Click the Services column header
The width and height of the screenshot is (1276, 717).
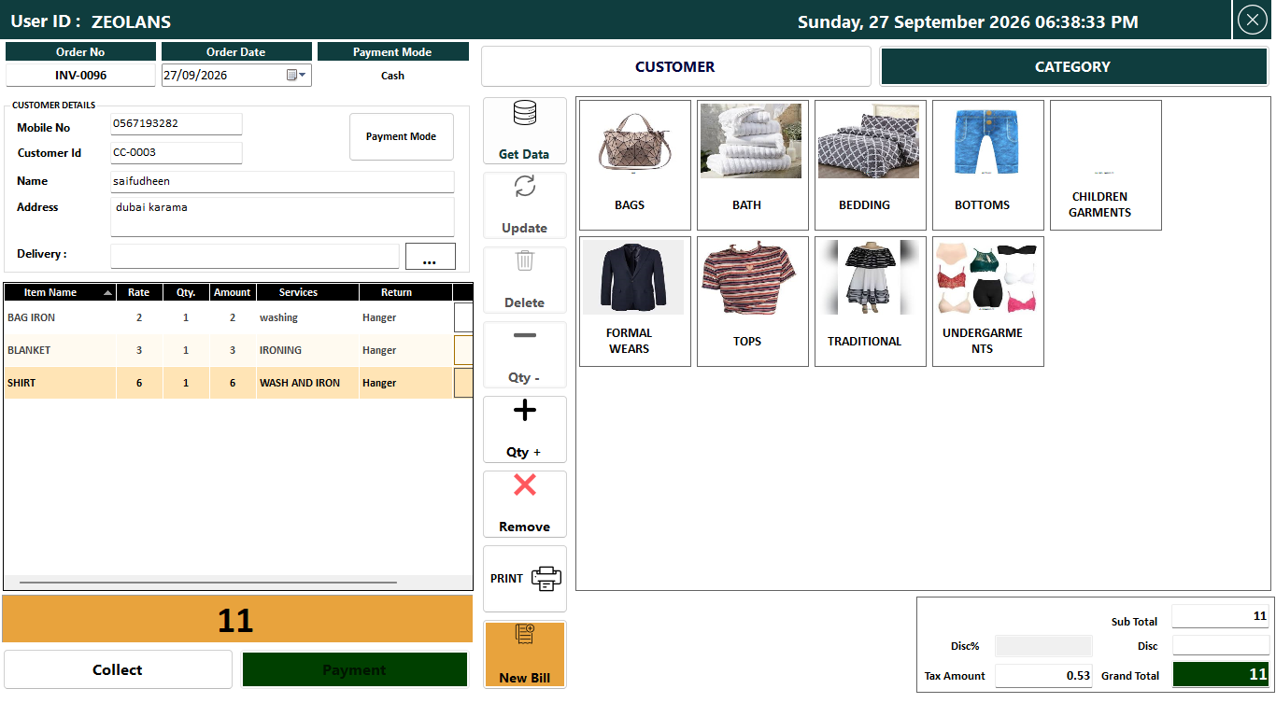(x=307, y=292)
